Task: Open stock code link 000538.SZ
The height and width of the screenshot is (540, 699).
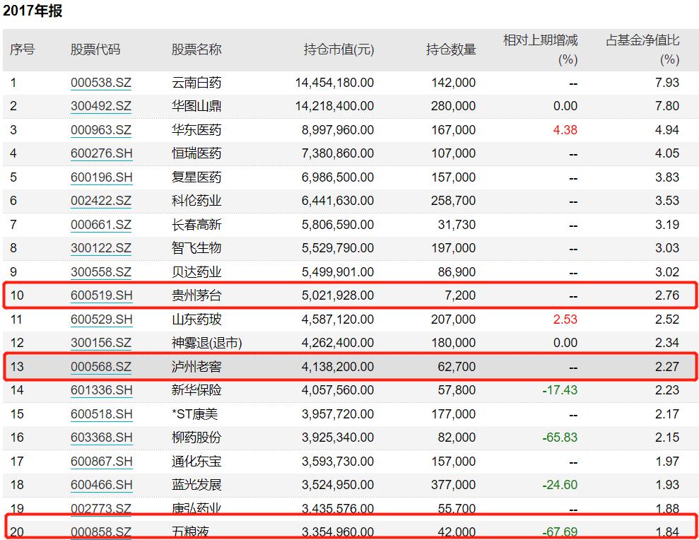Action: [101, 83]
